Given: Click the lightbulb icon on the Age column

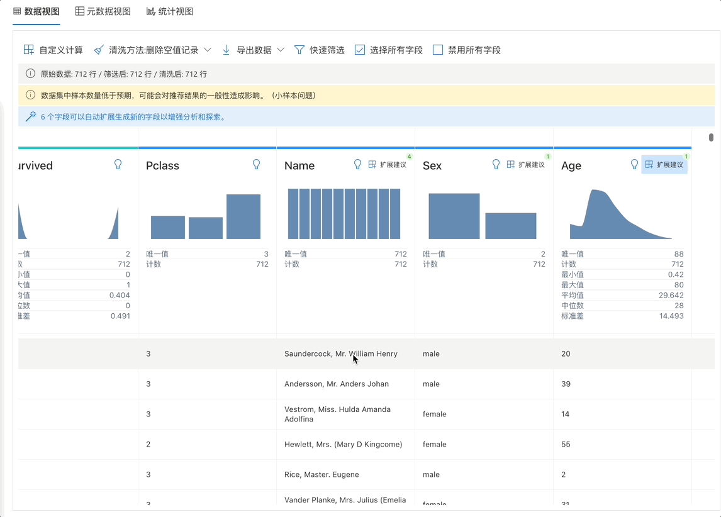Looking at the screenshot, I should [634, 164].
